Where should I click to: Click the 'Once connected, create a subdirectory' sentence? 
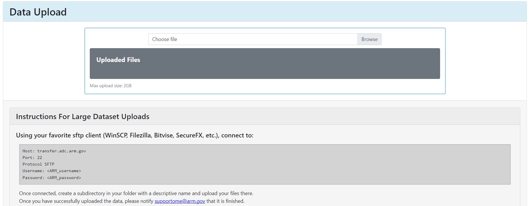click(x=136, y=193)
